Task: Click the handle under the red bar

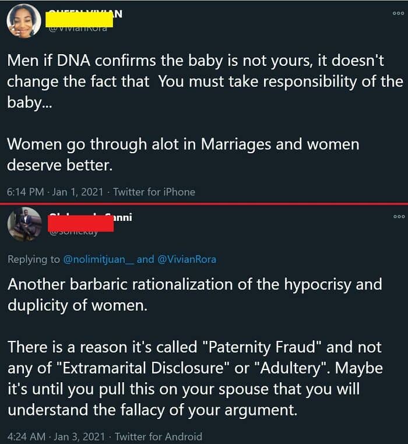Action: (x=73, y=232)
